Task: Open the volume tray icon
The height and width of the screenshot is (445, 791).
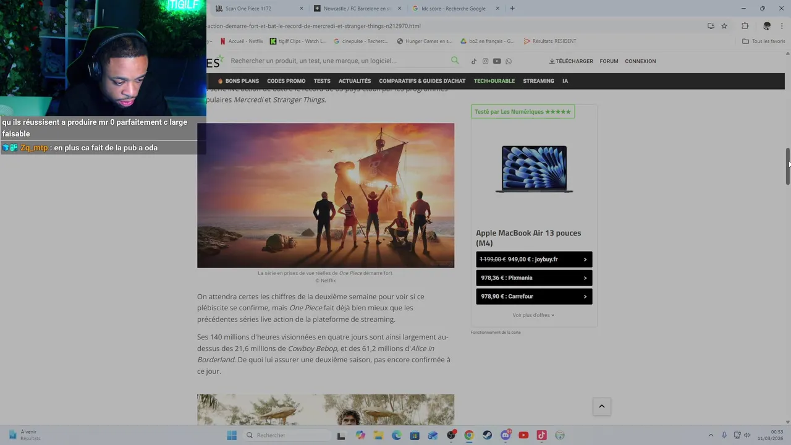Action: tap(747, 435)
